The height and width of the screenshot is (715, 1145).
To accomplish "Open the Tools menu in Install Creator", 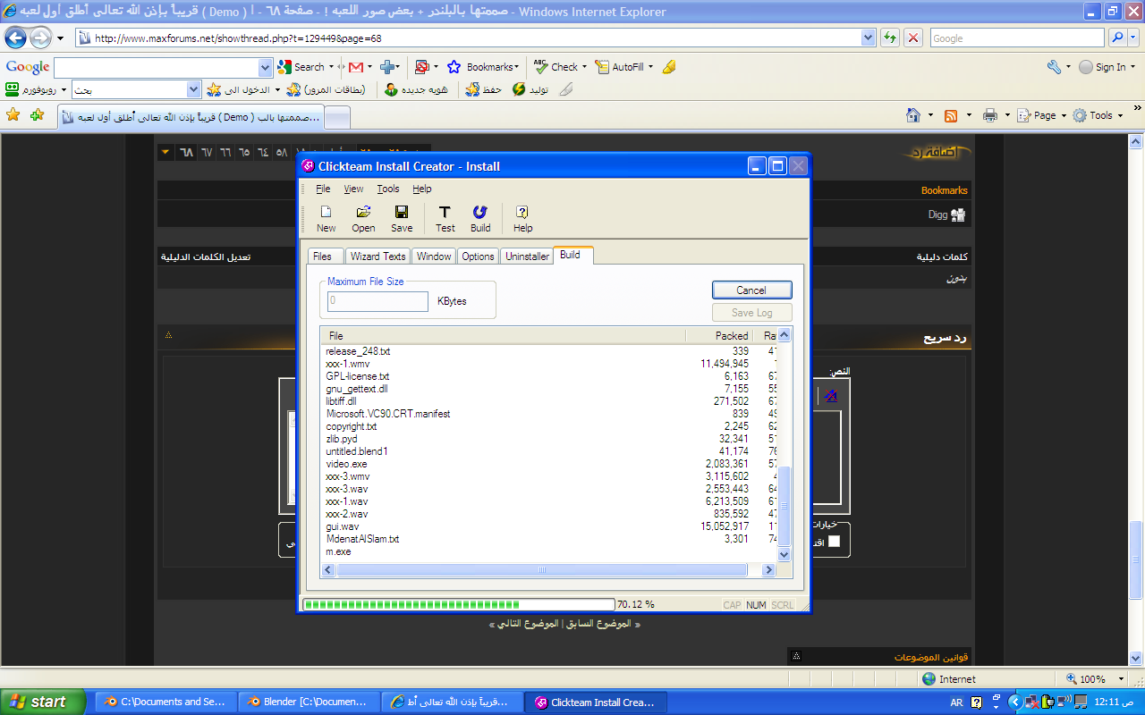I will [x=388, y=189].
